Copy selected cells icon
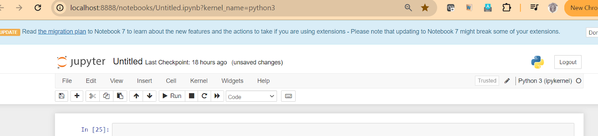598x136 pixels. pyautogui.click(x=107, y=96)
